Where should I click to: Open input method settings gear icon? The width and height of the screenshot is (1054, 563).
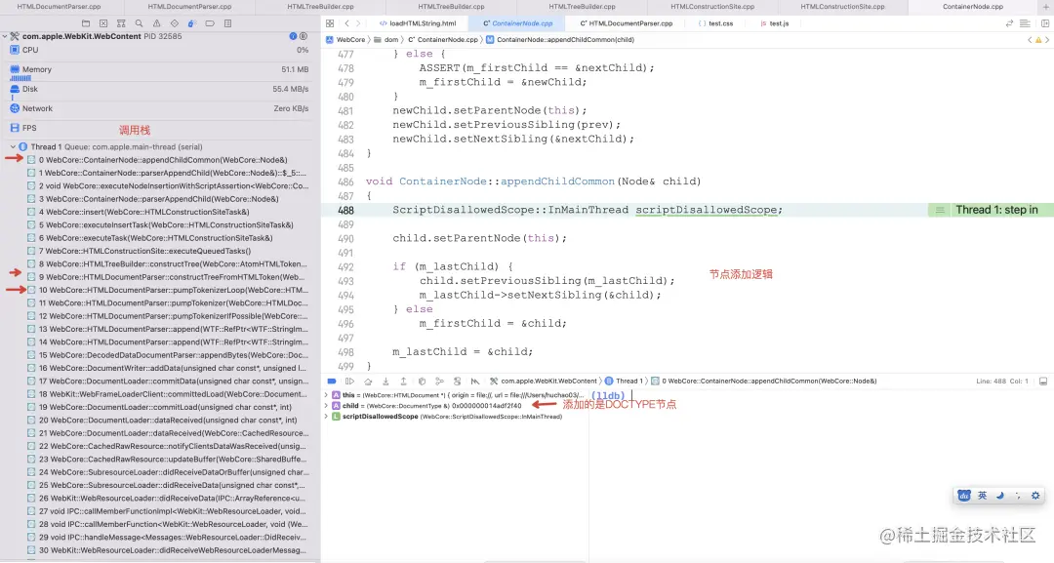click(x=1035, y=495)
